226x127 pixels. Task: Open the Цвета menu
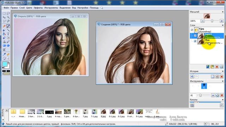pos(29,8)
